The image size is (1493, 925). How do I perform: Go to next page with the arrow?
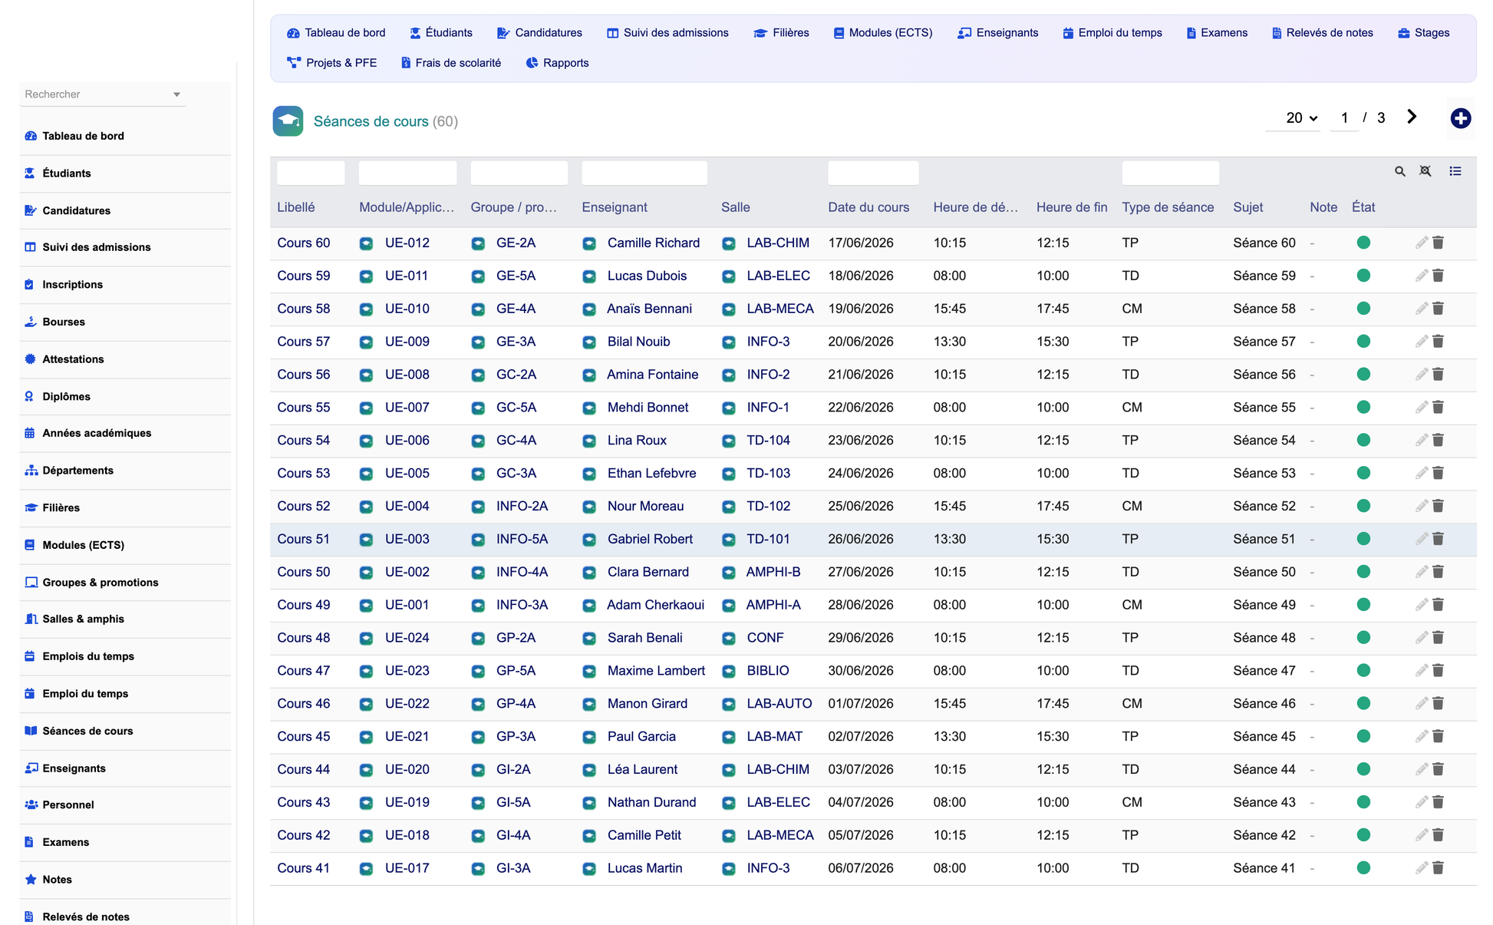click(1411, 117)
